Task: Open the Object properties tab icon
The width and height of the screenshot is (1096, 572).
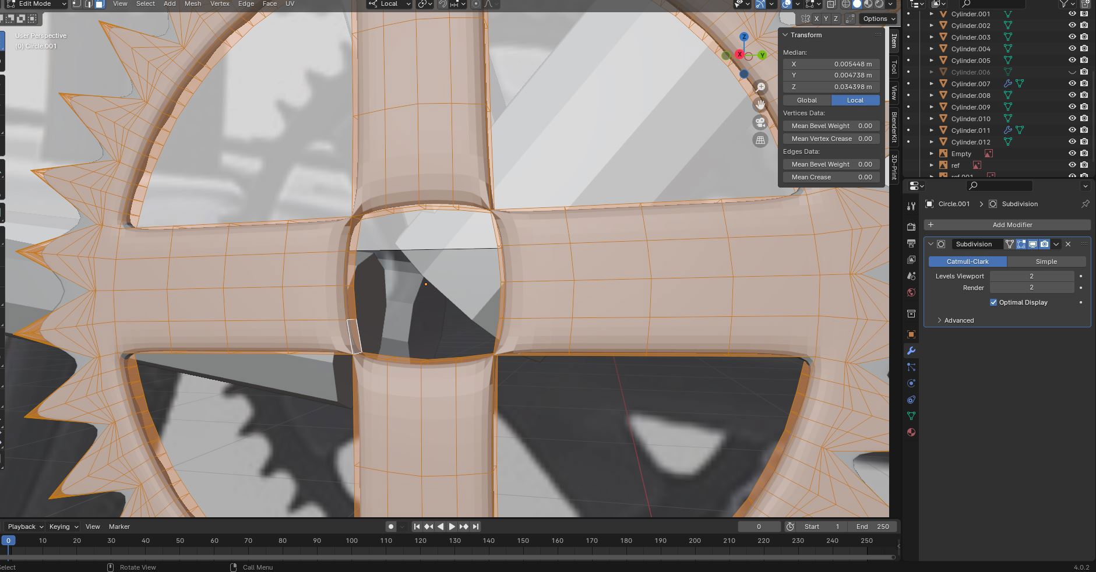Action: (x=911, y=334)
